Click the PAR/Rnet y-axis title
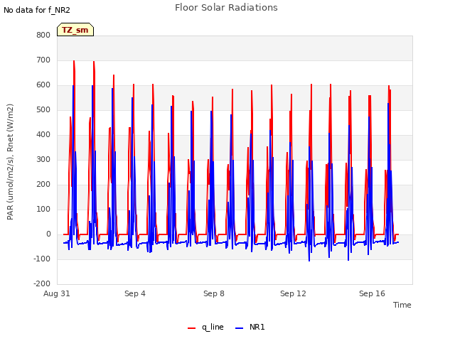 10,162
